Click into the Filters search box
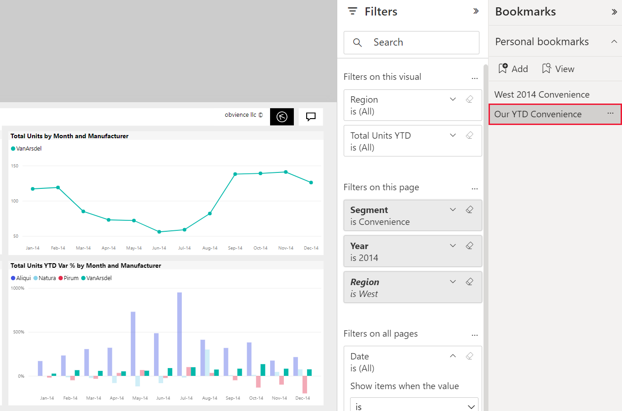 coord(411,42)
